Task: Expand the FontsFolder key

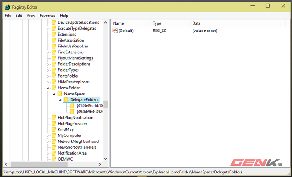Action: (47, 77)
